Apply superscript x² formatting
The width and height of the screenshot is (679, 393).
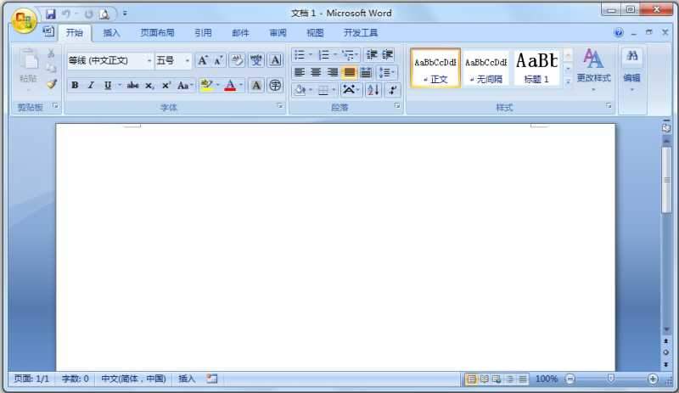(x=166, y=86)
